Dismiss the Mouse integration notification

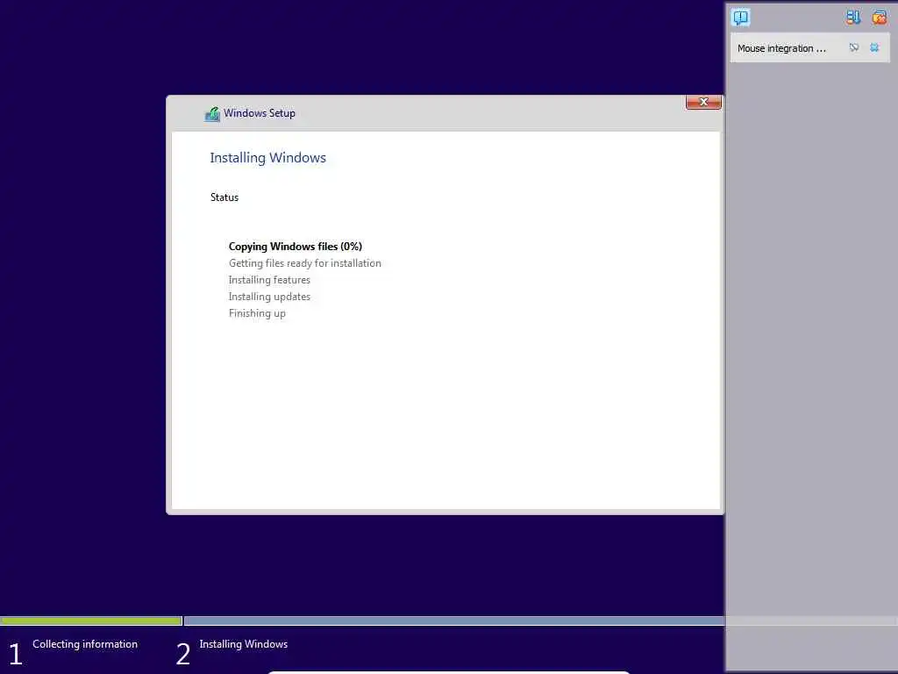click(x=874, y=47)
